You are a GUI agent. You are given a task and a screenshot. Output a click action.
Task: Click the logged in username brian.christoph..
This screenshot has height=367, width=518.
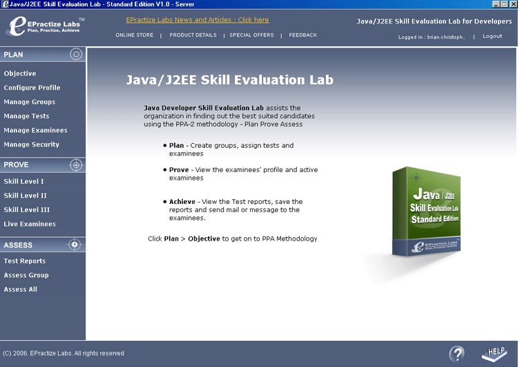(446, 37)
